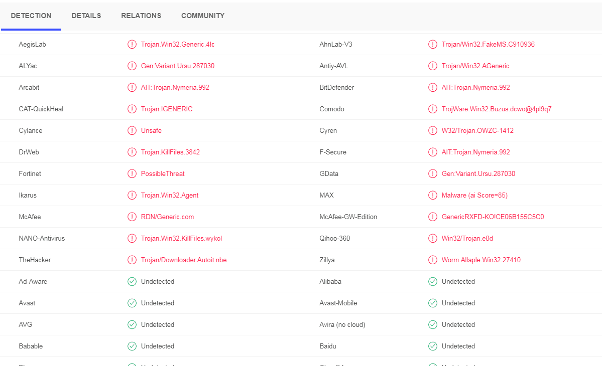Click the NANO-Antivirus engine name
602x366 pixels.
42,238
